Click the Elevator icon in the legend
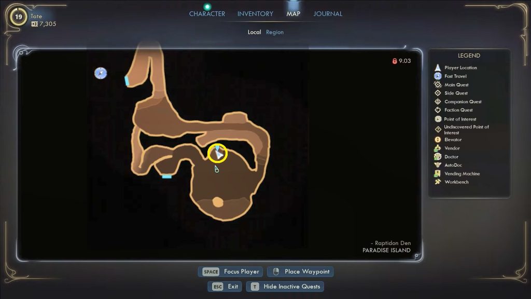 pos(438,140)
